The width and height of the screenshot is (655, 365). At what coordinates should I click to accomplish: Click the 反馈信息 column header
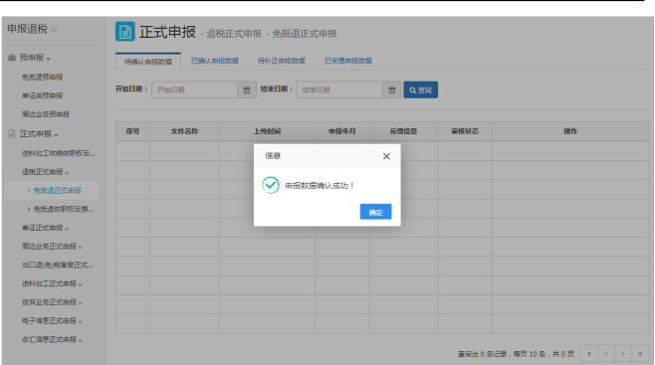pyautogui.click(x=403, y=131)
